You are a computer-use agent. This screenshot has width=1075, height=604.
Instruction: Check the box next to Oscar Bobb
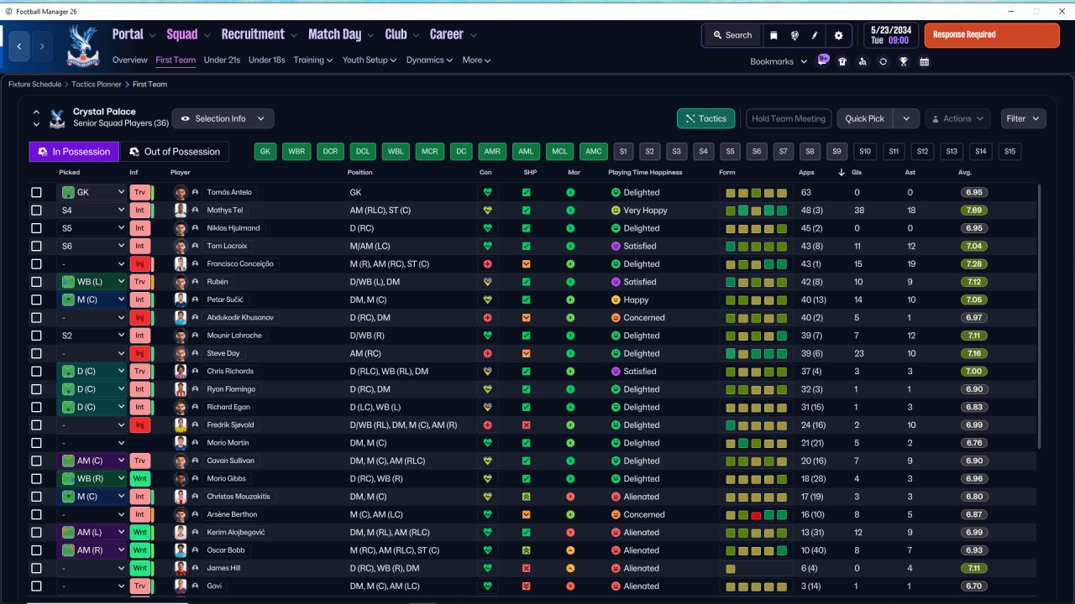(36, 550)
